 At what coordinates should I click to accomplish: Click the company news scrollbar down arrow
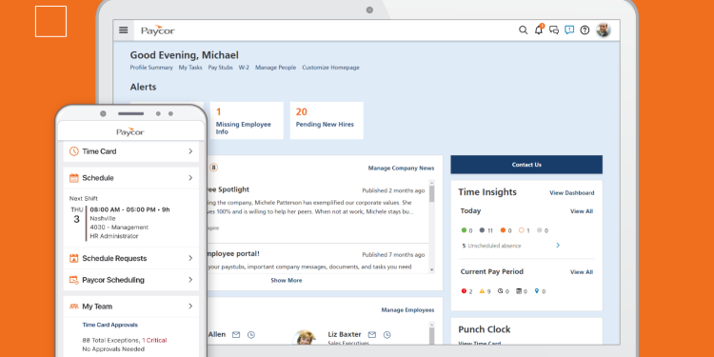click(431, 270)
